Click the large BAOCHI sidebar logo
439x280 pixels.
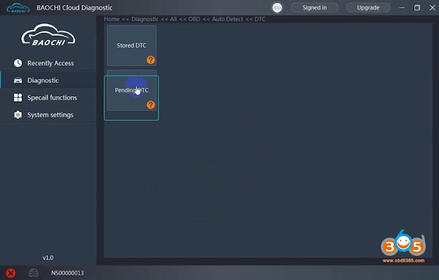(48, 35)
